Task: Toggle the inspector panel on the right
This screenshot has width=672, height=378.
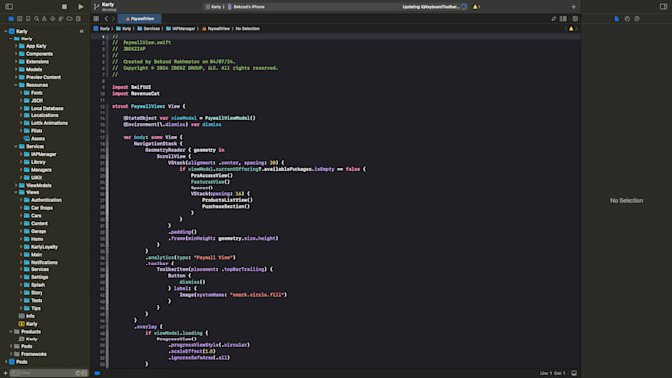Action: click(663, 7)
